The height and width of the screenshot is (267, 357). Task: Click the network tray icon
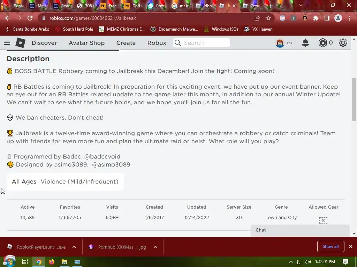(299, 262)
